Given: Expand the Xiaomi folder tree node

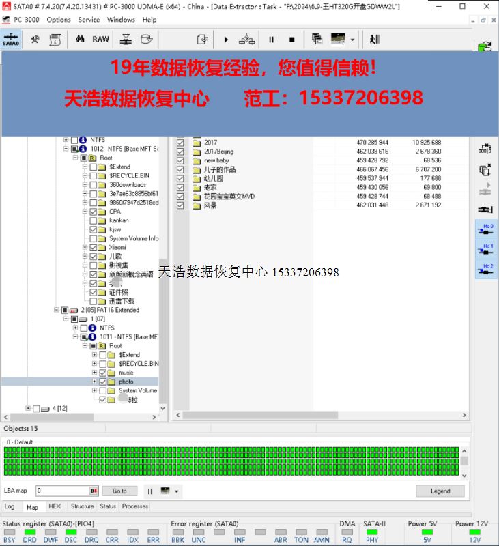Looking at the screenshot, I should click(85, 247).
